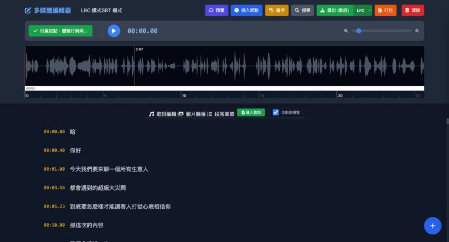Click the blue plus floating add button

click(433, 226)
